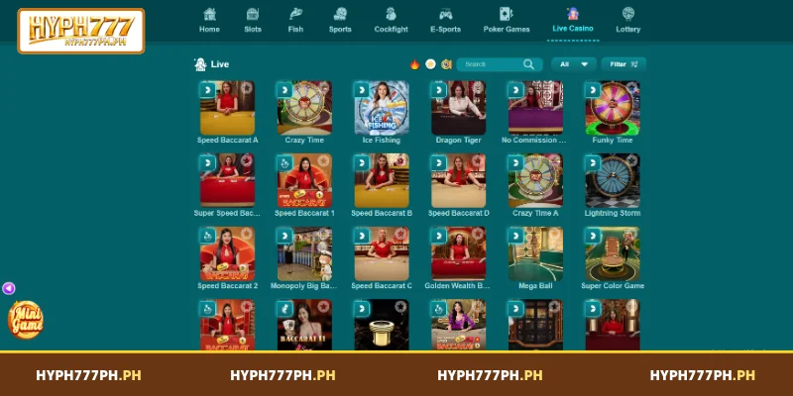
Task: Click the Live section dealer icon
Action: (x=200, y=64)
